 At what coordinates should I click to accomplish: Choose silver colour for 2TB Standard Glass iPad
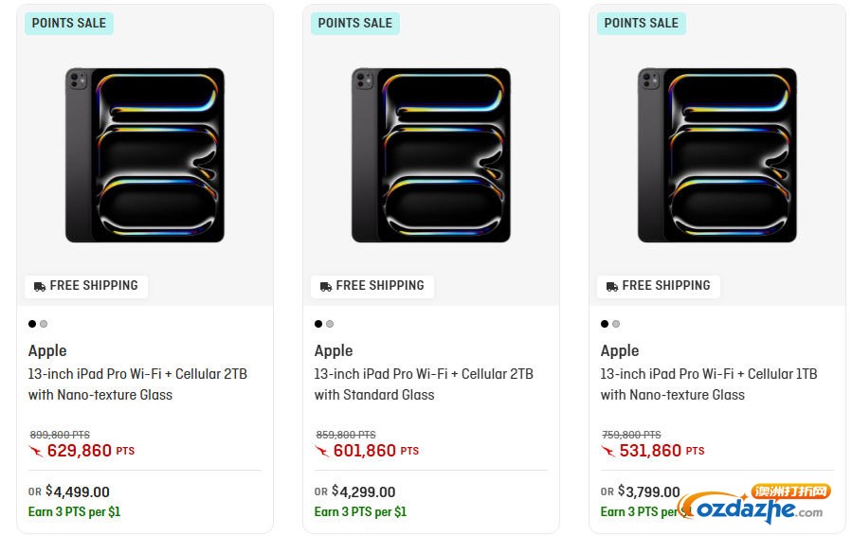pos(330,324)
